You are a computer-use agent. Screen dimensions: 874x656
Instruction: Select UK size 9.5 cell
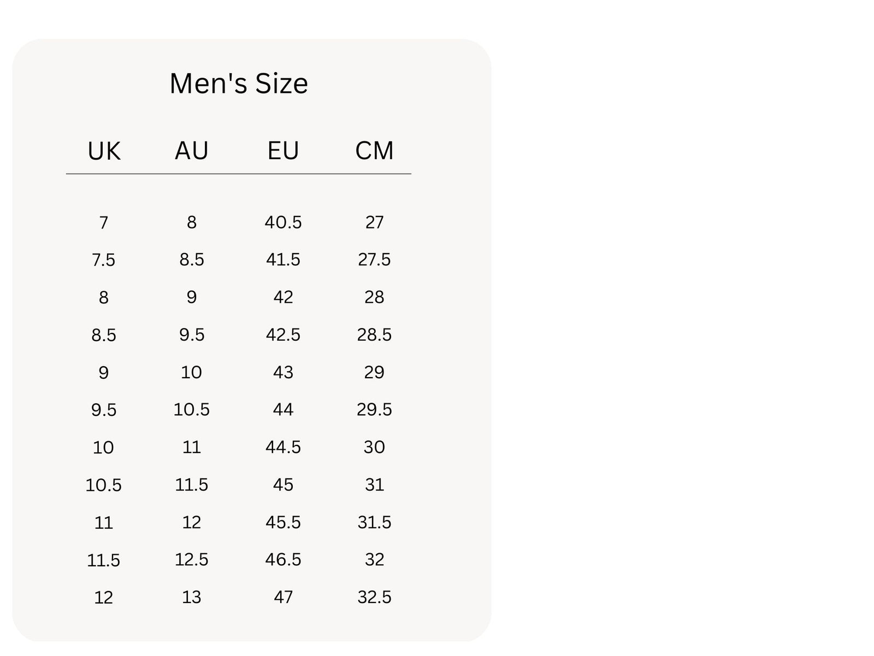pyautogui.click(x=104, y=410)
